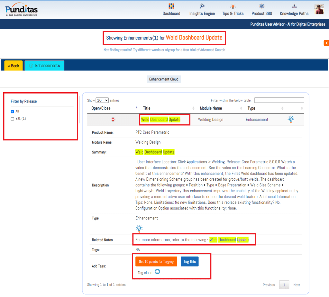Viewport: 329px width, 297px height.
Task: Click the user profile avatar
Action: (319, 9)
